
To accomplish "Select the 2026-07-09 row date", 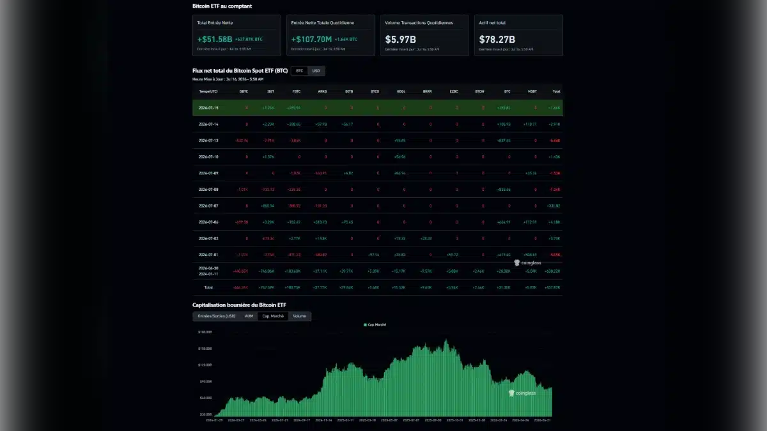I will click(209, 173).
